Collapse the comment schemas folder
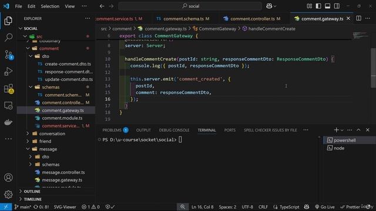Viewport: 376px width, 211px height. click(31, 87)
